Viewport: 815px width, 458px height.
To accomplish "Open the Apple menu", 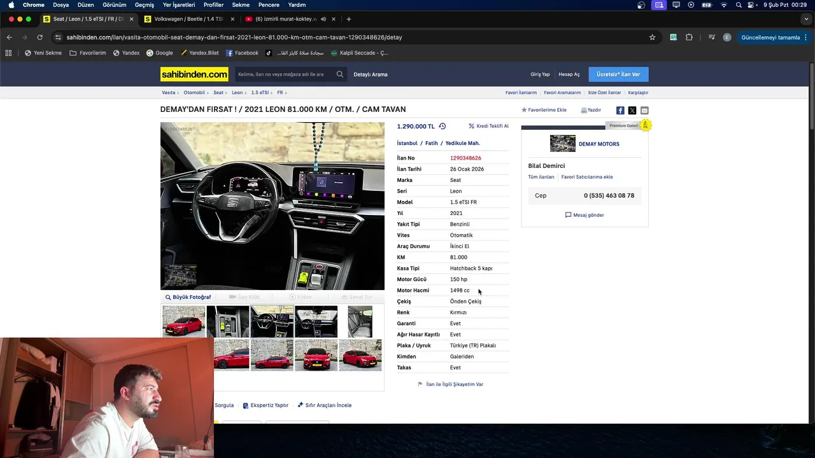I will [x=11, y=4].
